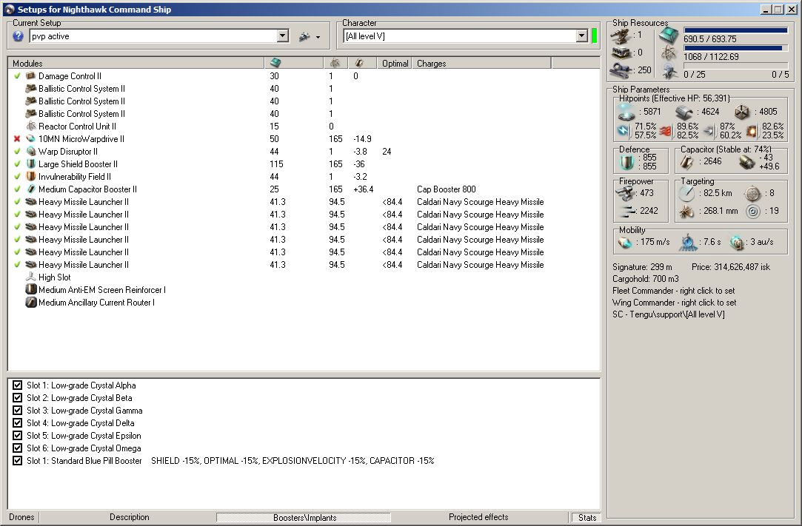Click the targeting range icon showing 82.5 km
802x526 pixels.
coord(686,194)
